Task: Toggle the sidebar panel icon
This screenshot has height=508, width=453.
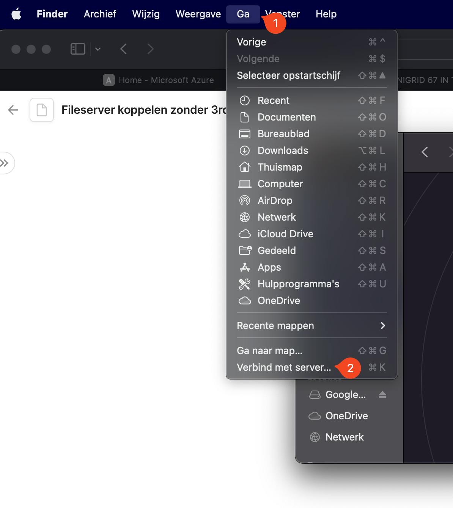Action: point(78,49)
